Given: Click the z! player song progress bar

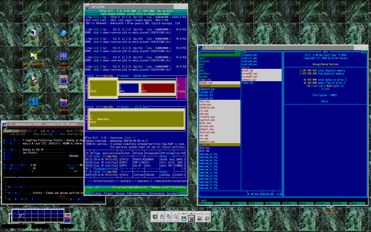Looking at the screenshot, I should (44, 177).
